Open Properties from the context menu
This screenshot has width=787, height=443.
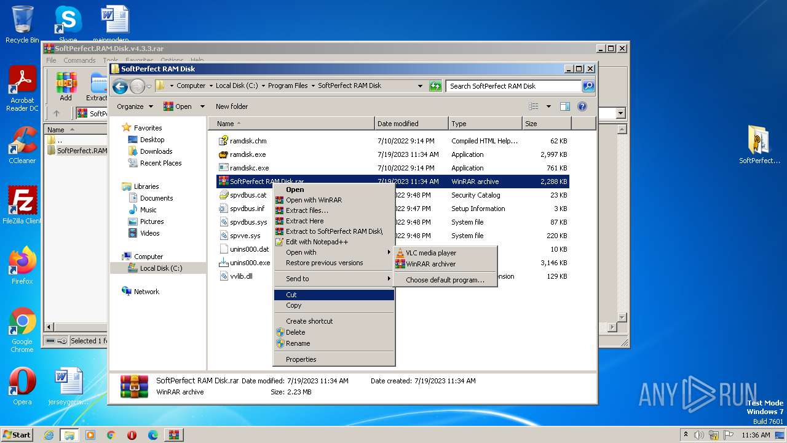click(334, 359)
